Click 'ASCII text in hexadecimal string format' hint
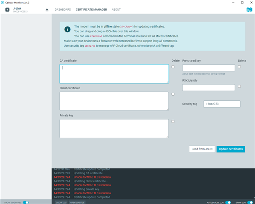This screenshot has width=255, height=204. click(203, 74)
